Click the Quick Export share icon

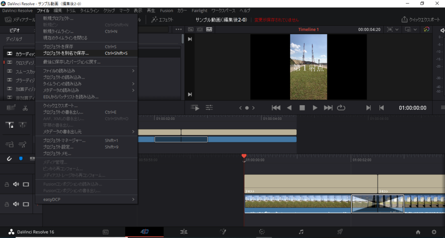pyautogui.click(x=404, y=20)
